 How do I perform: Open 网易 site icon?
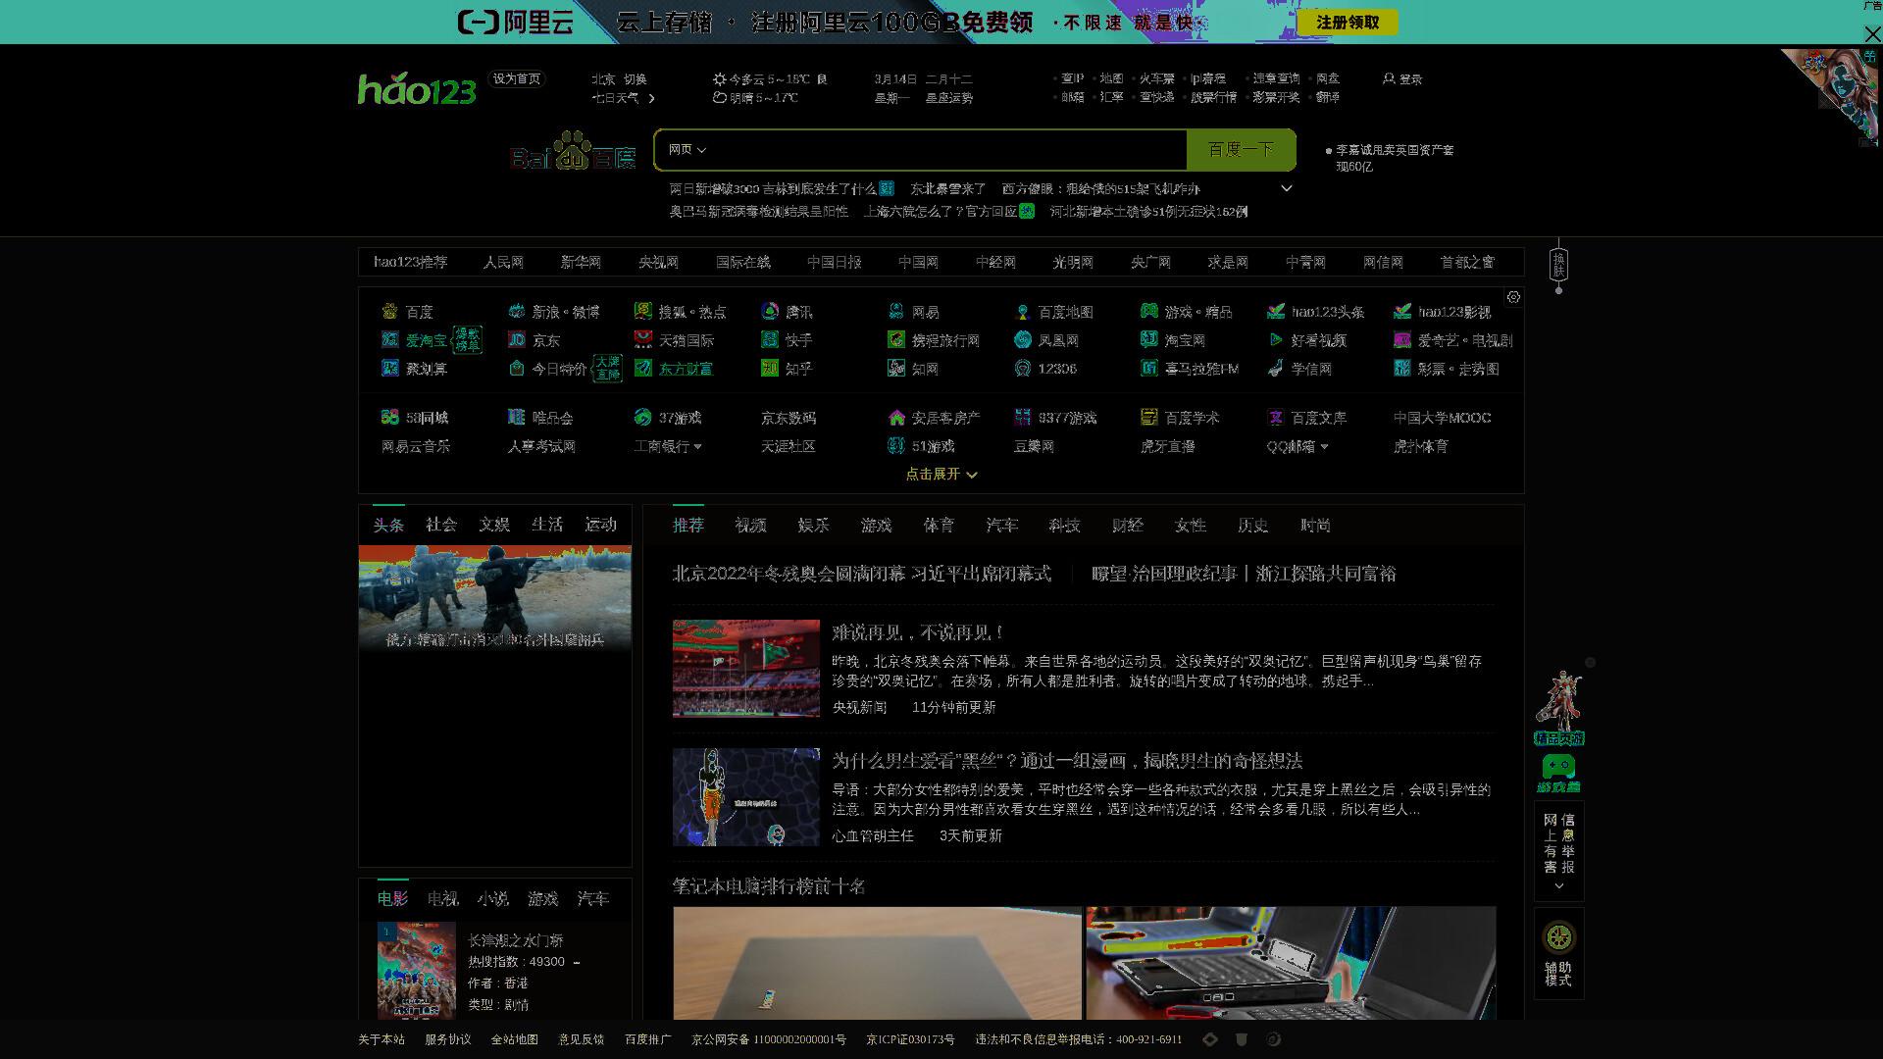pos(895,311)
